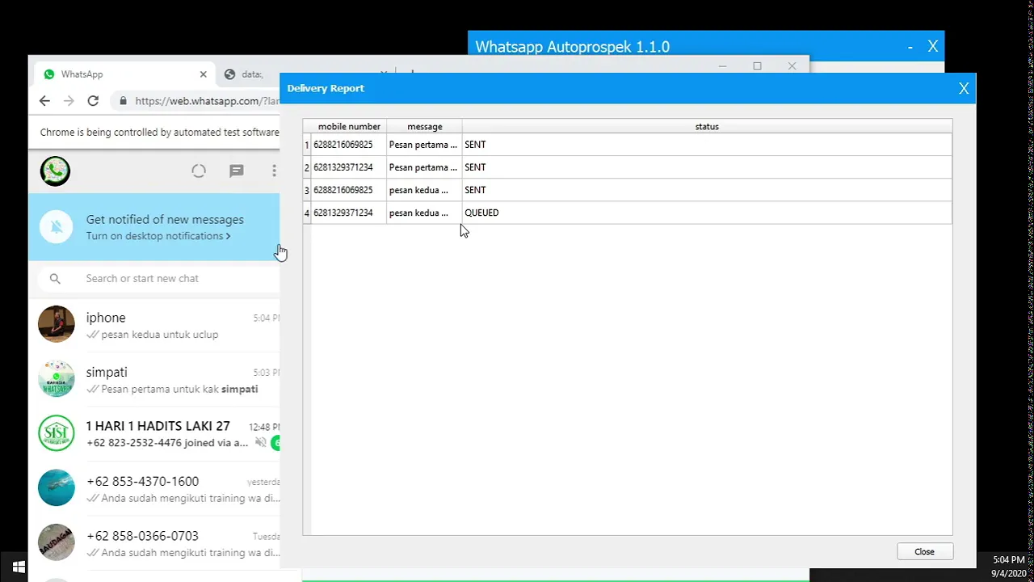Click 'pesan kedua' message in row 4
1034x582 pixels.
pyautogui.click(x=425, y=213)
